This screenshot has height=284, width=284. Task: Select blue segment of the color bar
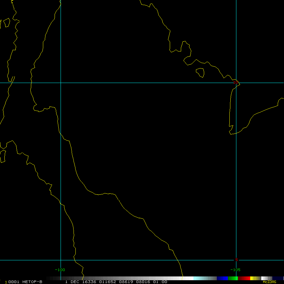click(x=222, y=278)
